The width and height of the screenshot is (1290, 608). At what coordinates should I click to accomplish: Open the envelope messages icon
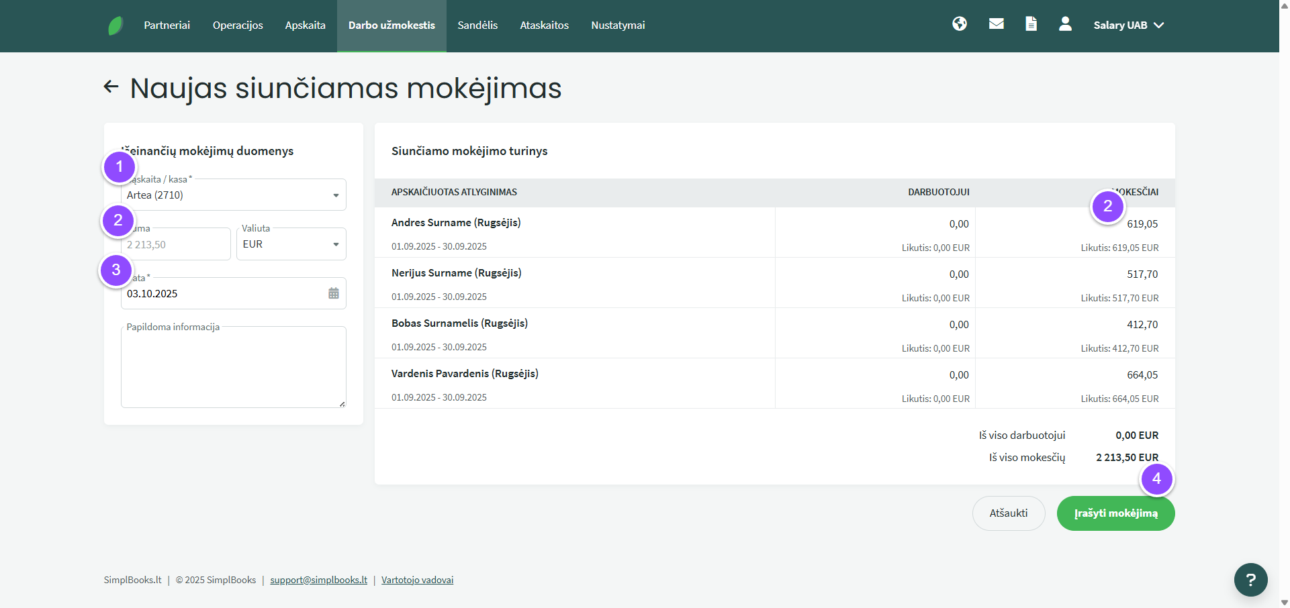click(x=997, y=24)
